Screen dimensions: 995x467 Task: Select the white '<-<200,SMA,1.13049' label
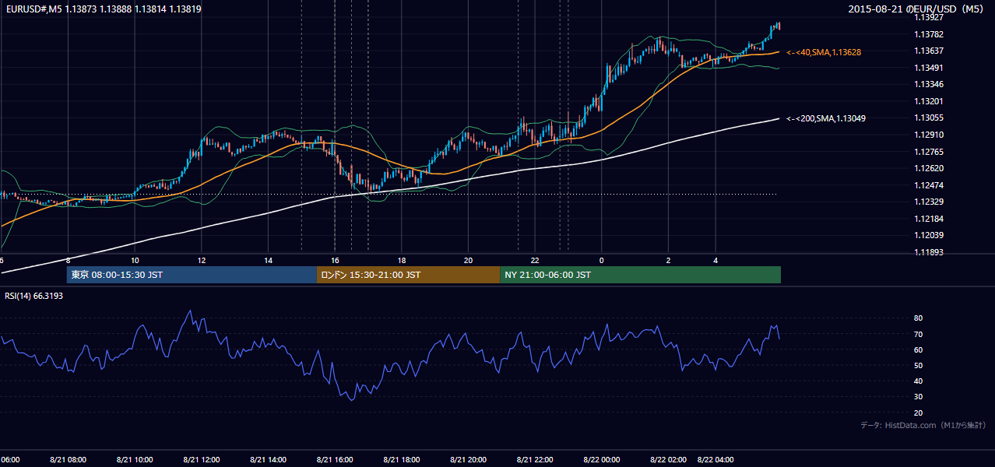[826, 118]
